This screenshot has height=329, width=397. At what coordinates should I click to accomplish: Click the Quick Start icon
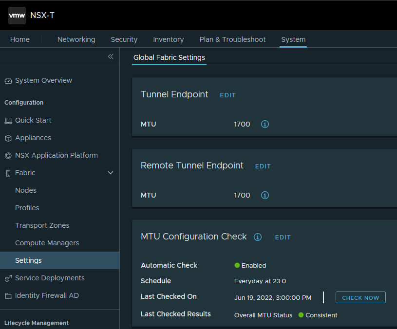7,120
